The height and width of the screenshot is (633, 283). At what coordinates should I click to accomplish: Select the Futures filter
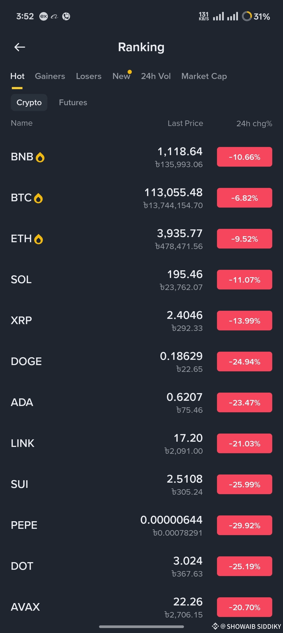73,102
